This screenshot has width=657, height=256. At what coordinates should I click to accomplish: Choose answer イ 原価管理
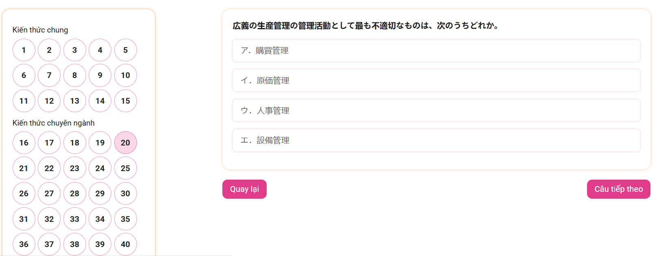436,80
